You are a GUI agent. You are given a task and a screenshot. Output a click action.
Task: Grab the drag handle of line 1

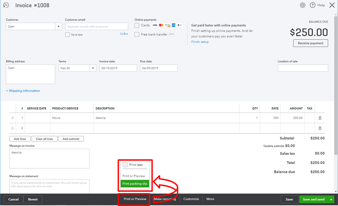coord(13,118)
